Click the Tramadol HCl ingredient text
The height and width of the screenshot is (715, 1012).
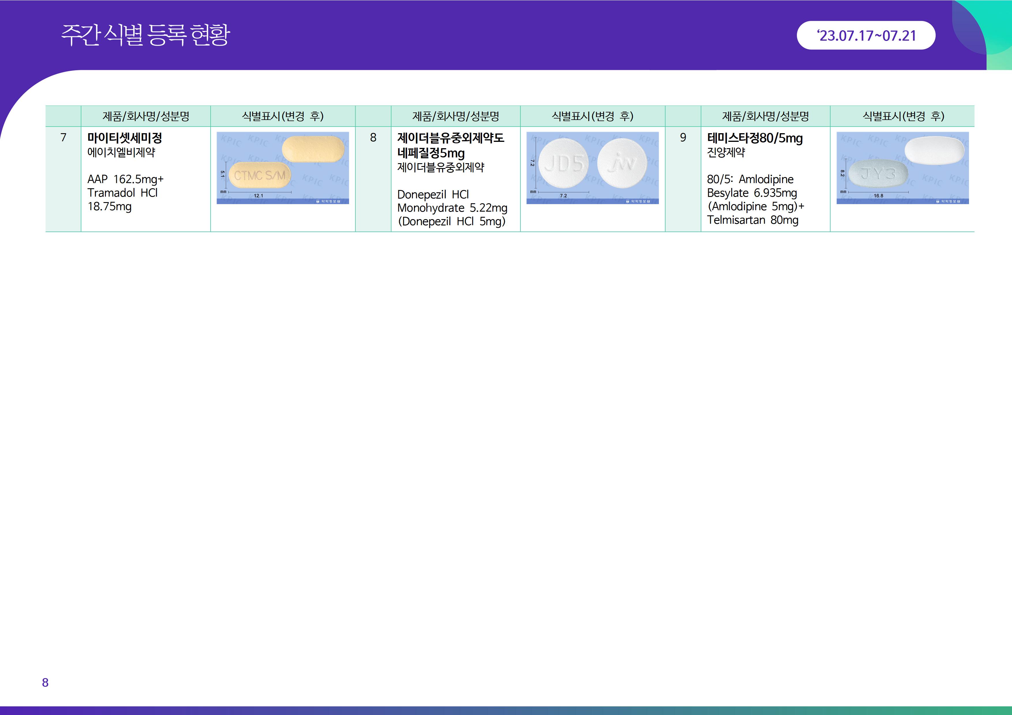pyautogui.click(x=123, y=193)
